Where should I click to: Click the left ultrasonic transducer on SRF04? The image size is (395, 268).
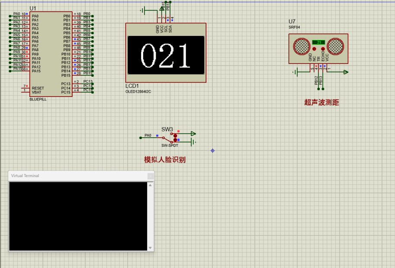[301, 46]
